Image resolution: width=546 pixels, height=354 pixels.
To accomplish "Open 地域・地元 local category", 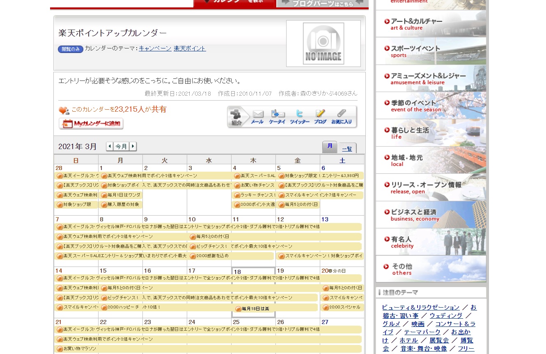I will tap(431, 160).
